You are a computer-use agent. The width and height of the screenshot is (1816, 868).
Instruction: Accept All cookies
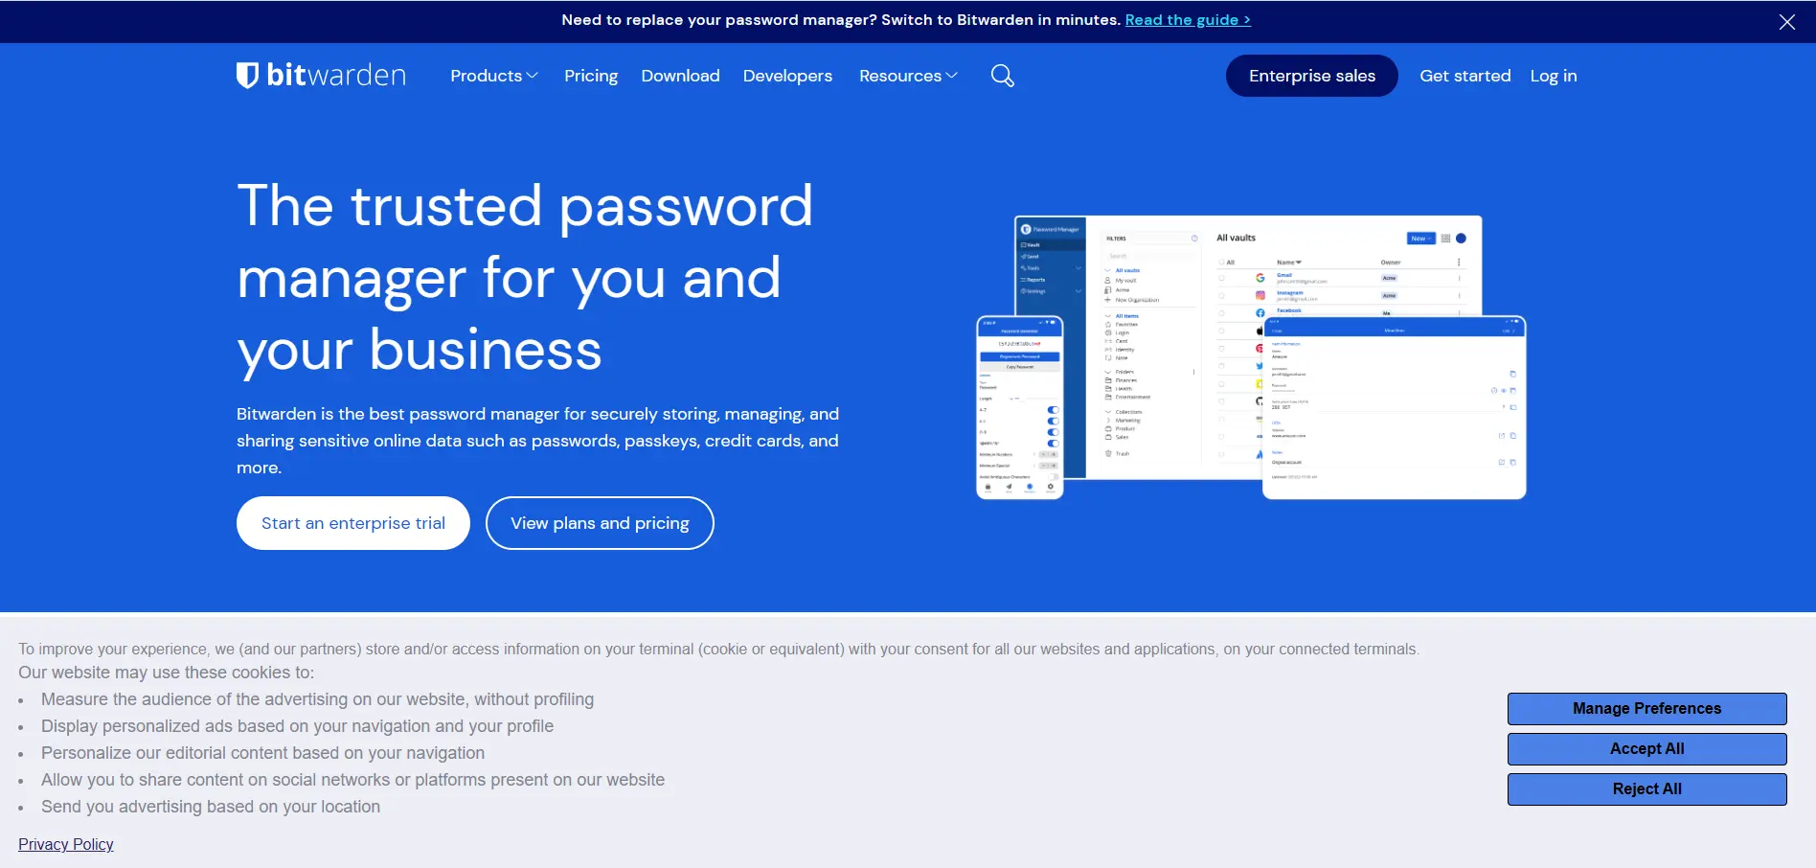pyautogui.click(x=1646, y=749)
